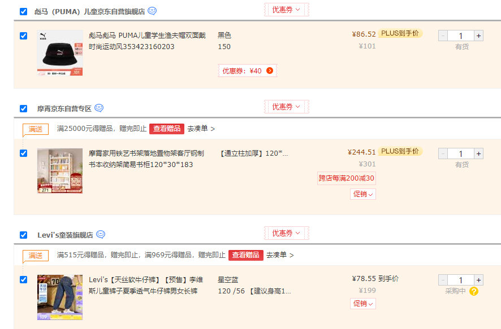Decrease quantity of 摩胥 书架

(443, 153)
